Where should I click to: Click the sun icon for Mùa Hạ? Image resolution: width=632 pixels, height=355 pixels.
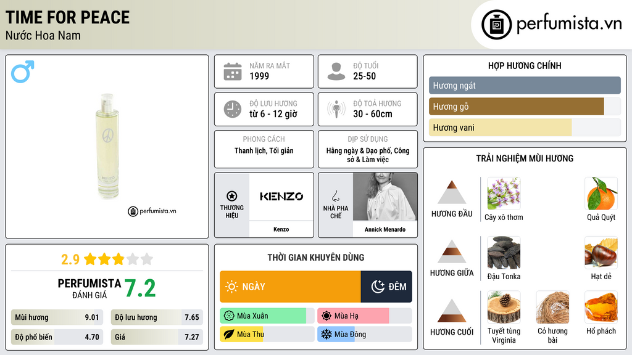point(326,316)
